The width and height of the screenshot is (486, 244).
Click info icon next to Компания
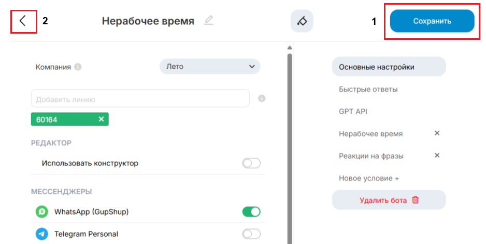coord(78,67)
